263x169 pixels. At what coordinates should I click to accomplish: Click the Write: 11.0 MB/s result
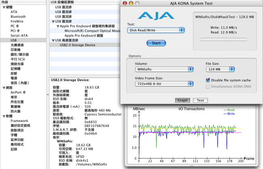pos(224,27)
